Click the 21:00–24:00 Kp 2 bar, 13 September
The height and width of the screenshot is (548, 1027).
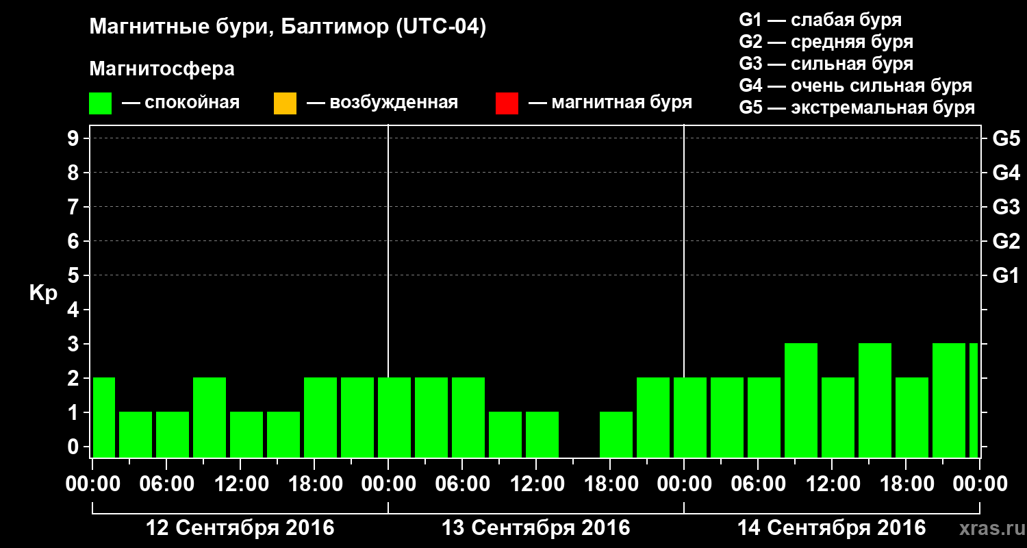pos(653,417)
